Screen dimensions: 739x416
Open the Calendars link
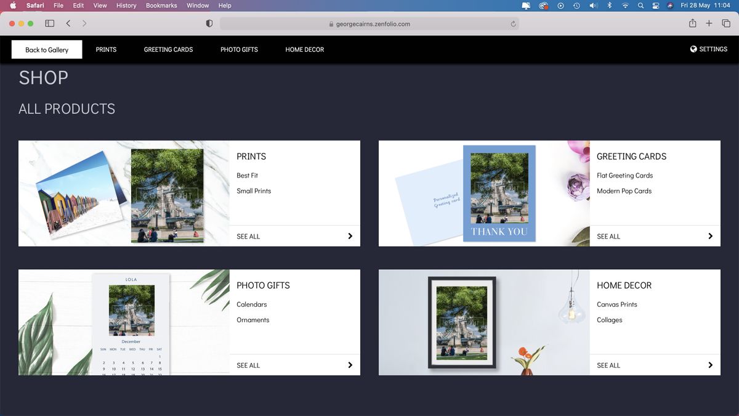click(x=252, y=304)
